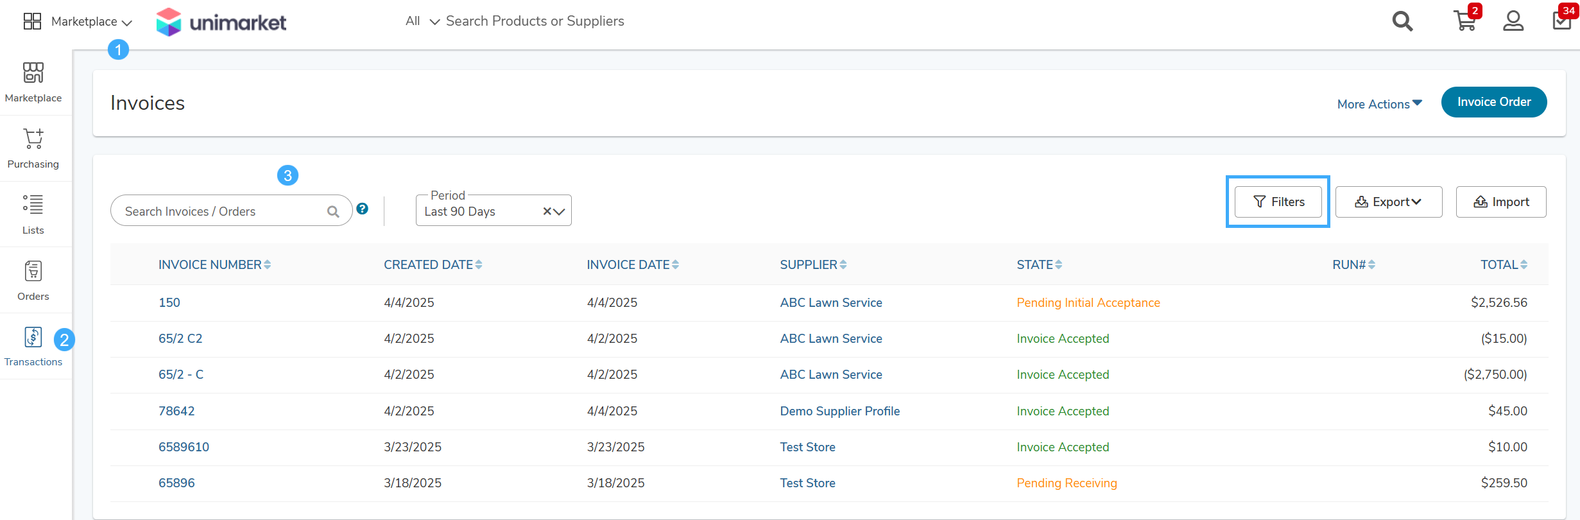Open the Export dropdown
This screenshot has width=1580, height=520.
click(1389, 202)
